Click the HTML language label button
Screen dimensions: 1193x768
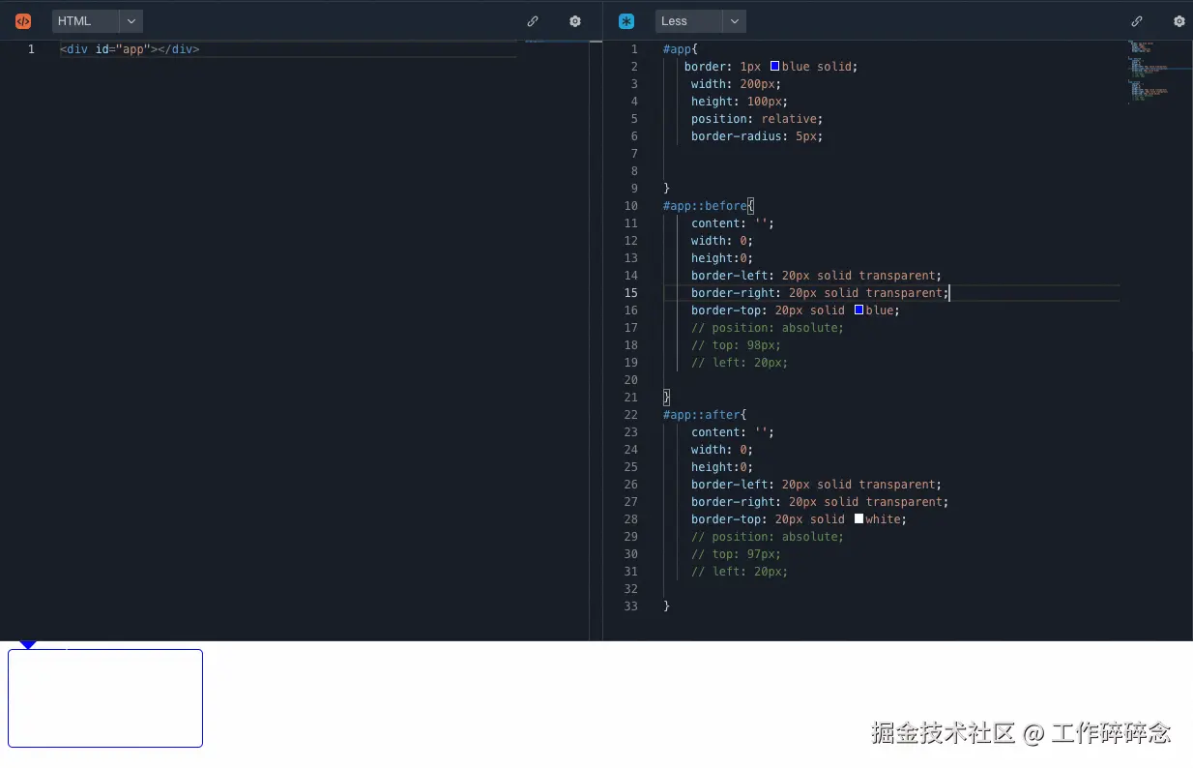pyautogui.click(x=86, y=21)
